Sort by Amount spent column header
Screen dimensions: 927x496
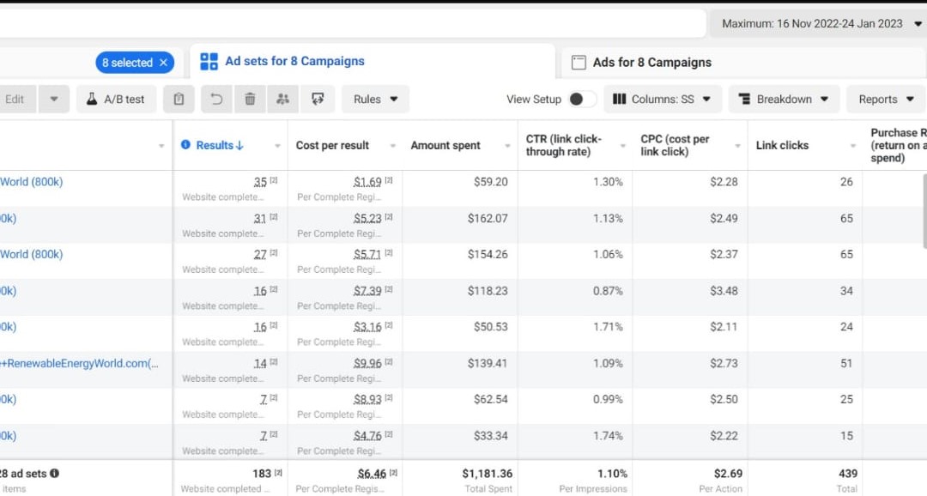click(445, 145)
